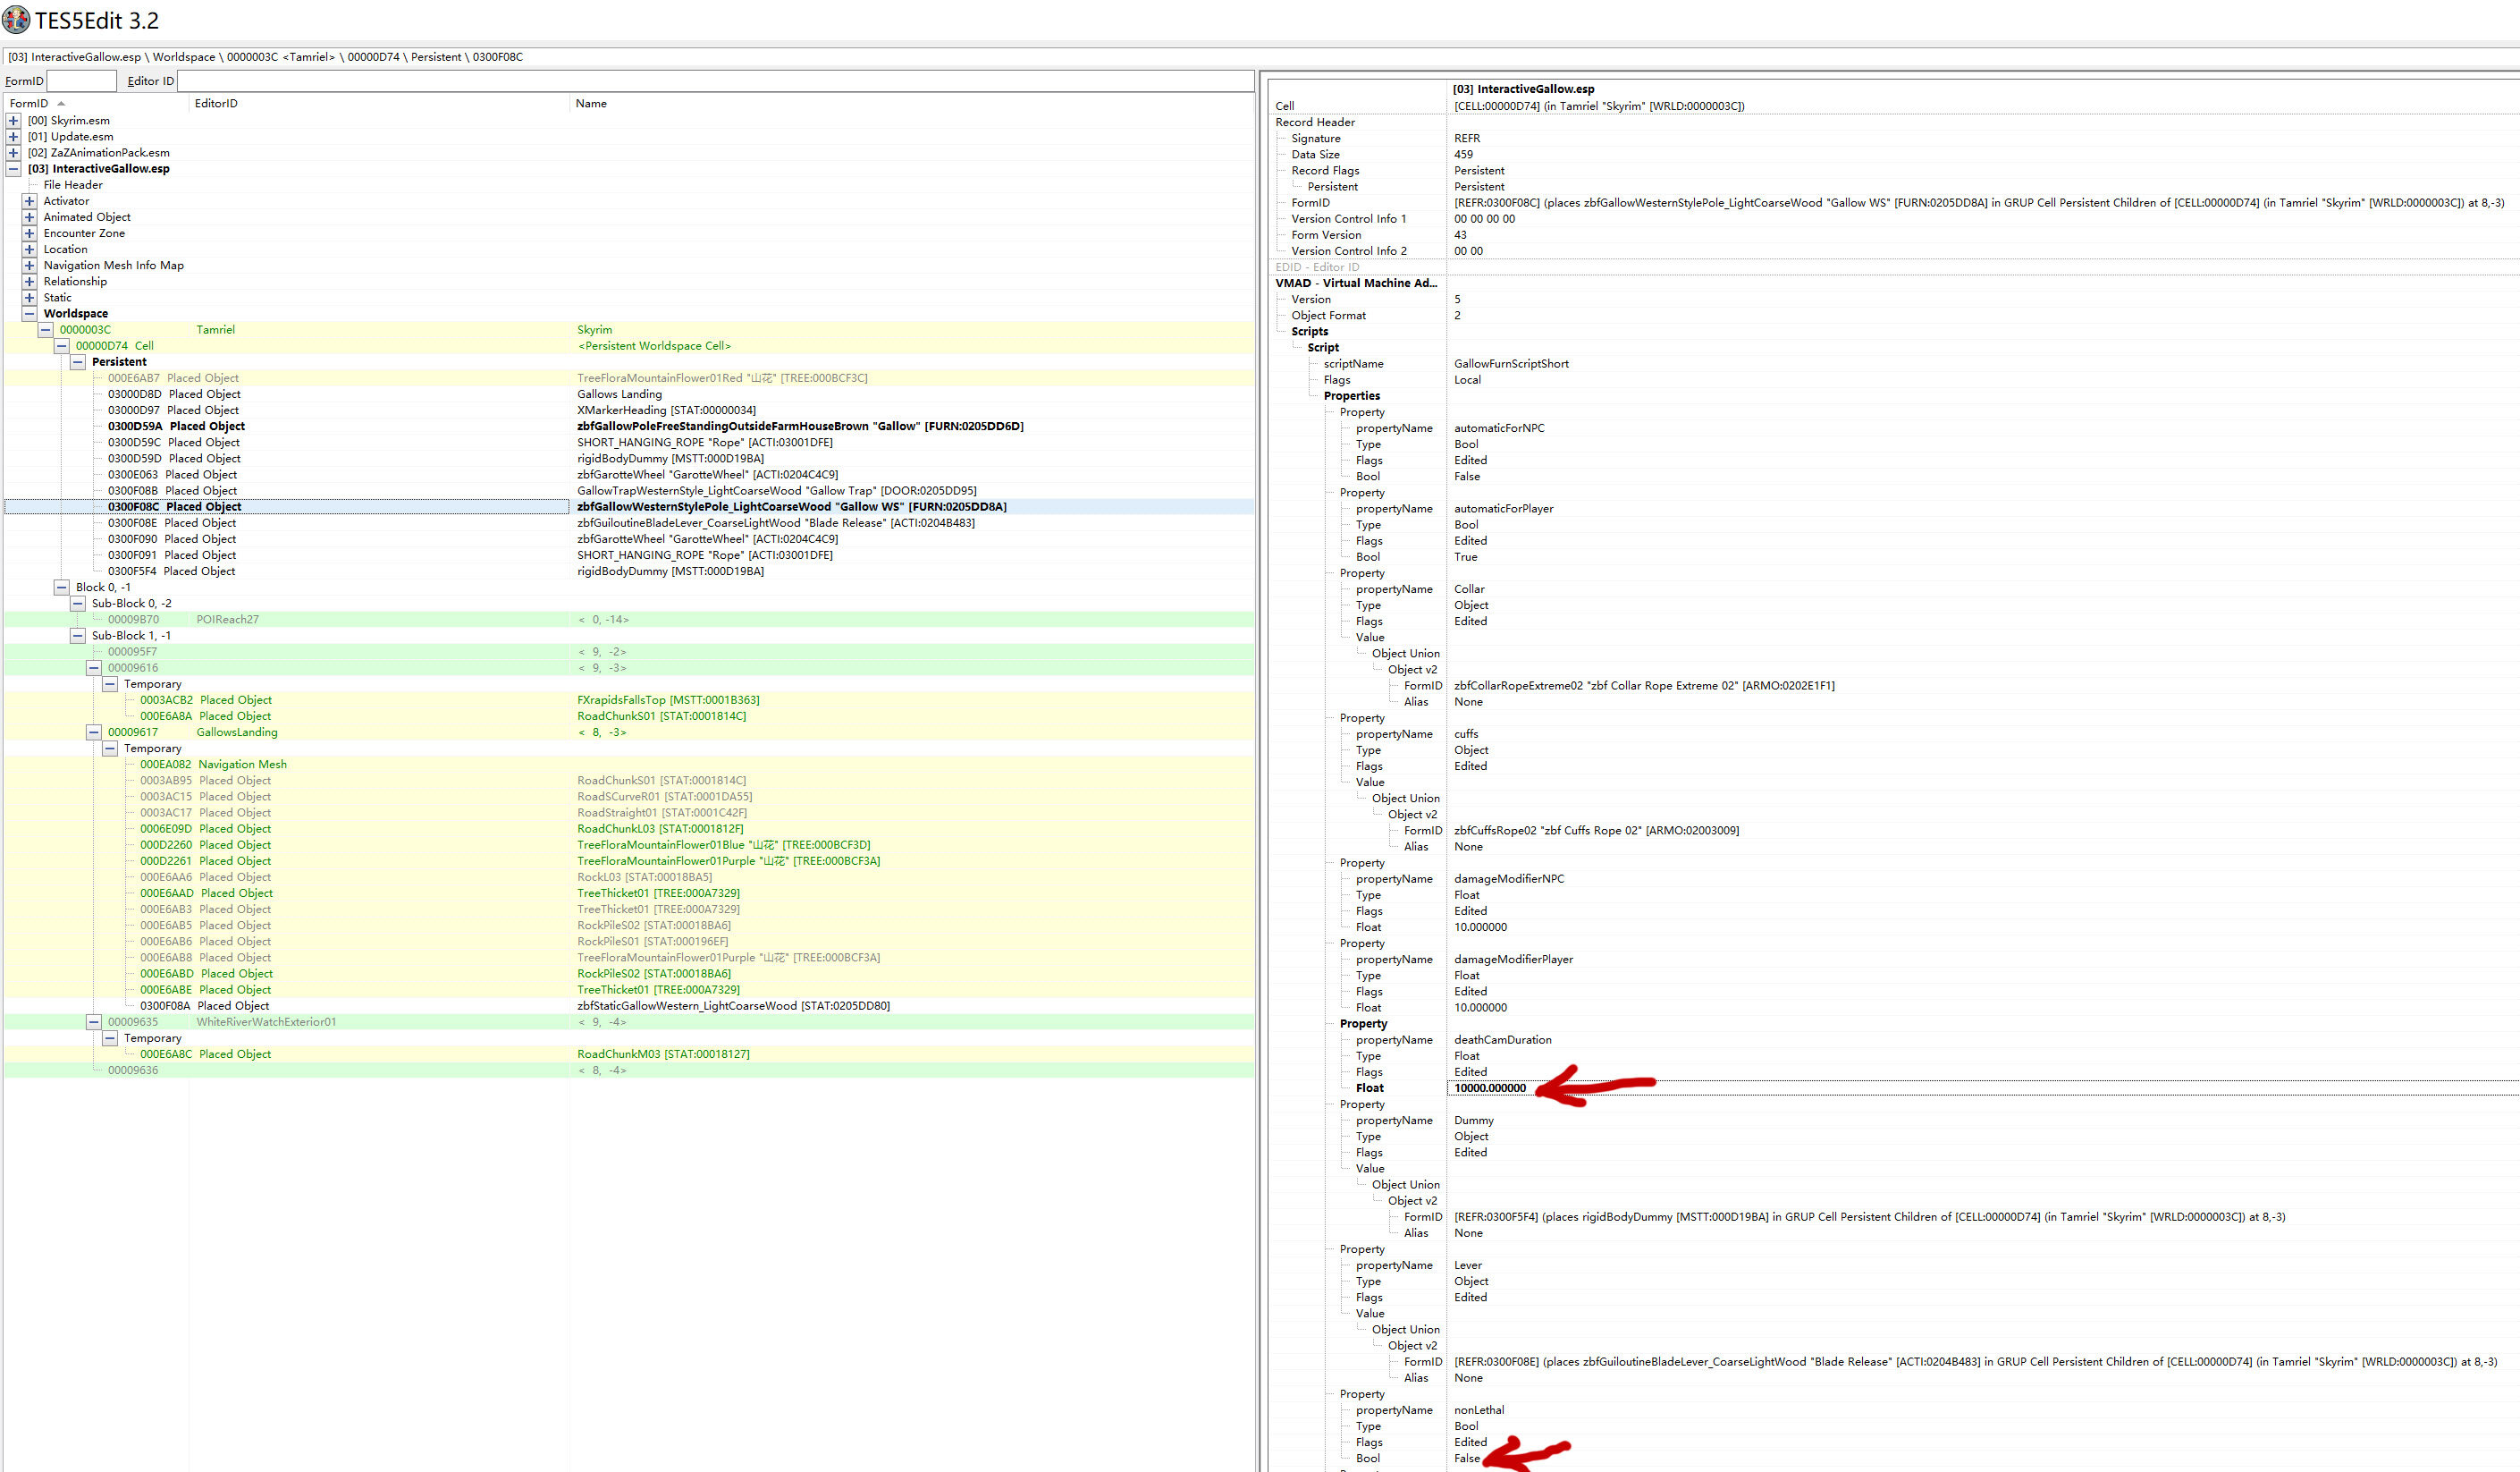Expand the [01] Update.esm node
Image resolution: width=2520 pixels, height=1472 pixels.
point(13,136)
